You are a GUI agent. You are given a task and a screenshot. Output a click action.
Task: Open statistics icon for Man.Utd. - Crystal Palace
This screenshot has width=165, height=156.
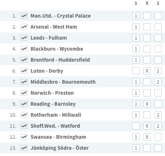(24, 16)
